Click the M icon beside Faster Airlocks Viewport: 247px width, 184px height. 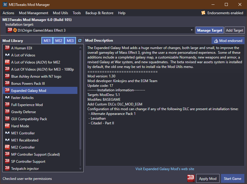[7, 97]
